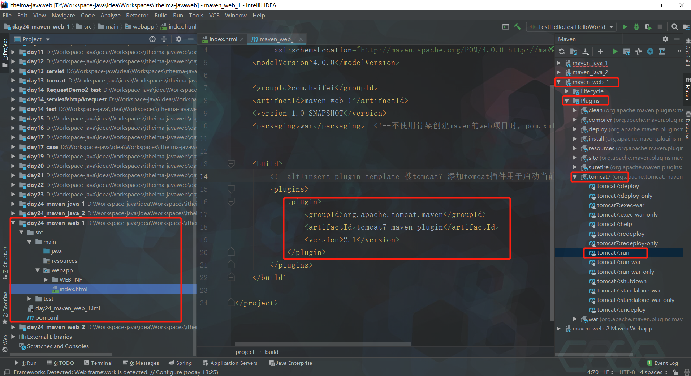Open the Java Enterprise tool window
This screenshot has width=691, height=376.
(290, 363)
